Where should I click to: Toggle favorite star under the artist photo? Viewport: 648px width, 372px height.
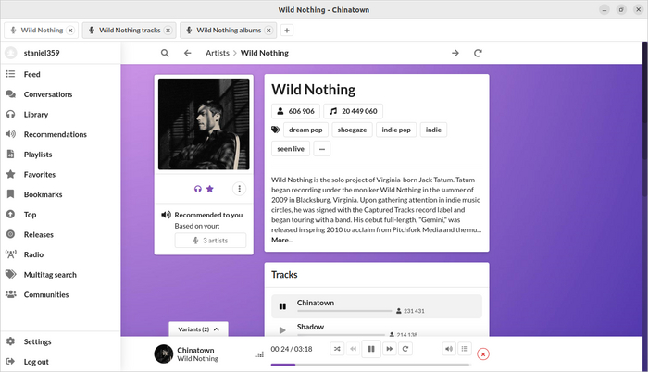[210, 189]
